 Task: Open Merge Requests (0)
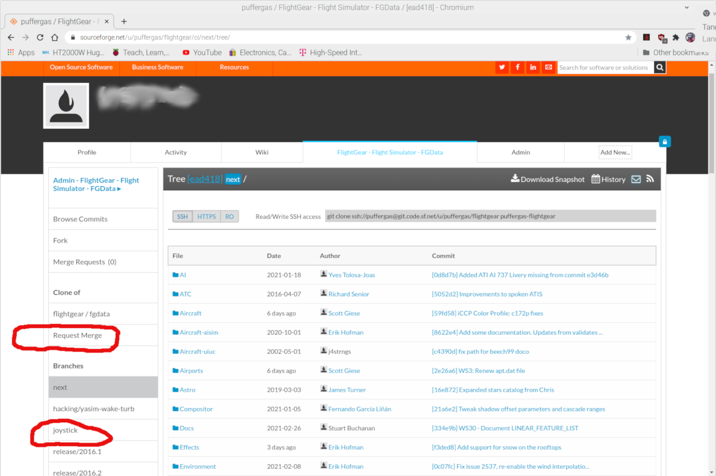coord(103,262)
